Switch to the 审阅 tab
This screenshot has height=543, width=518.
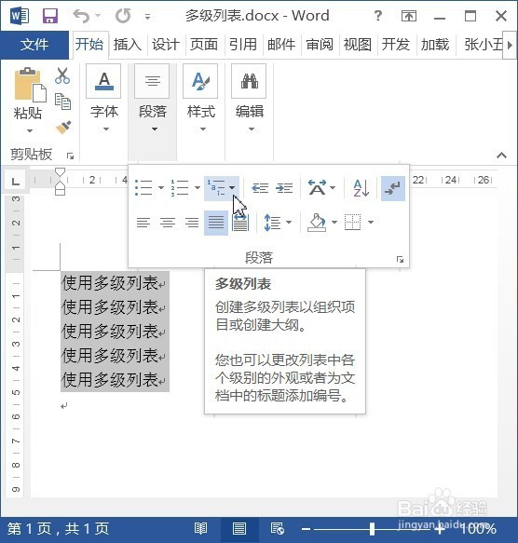(320, 45)
